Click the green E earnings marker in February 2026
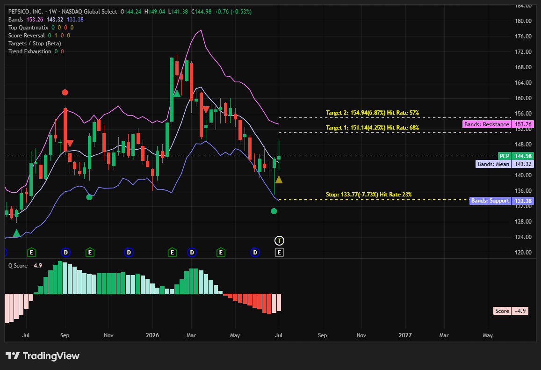541x370 pixels. coord(172,252)
